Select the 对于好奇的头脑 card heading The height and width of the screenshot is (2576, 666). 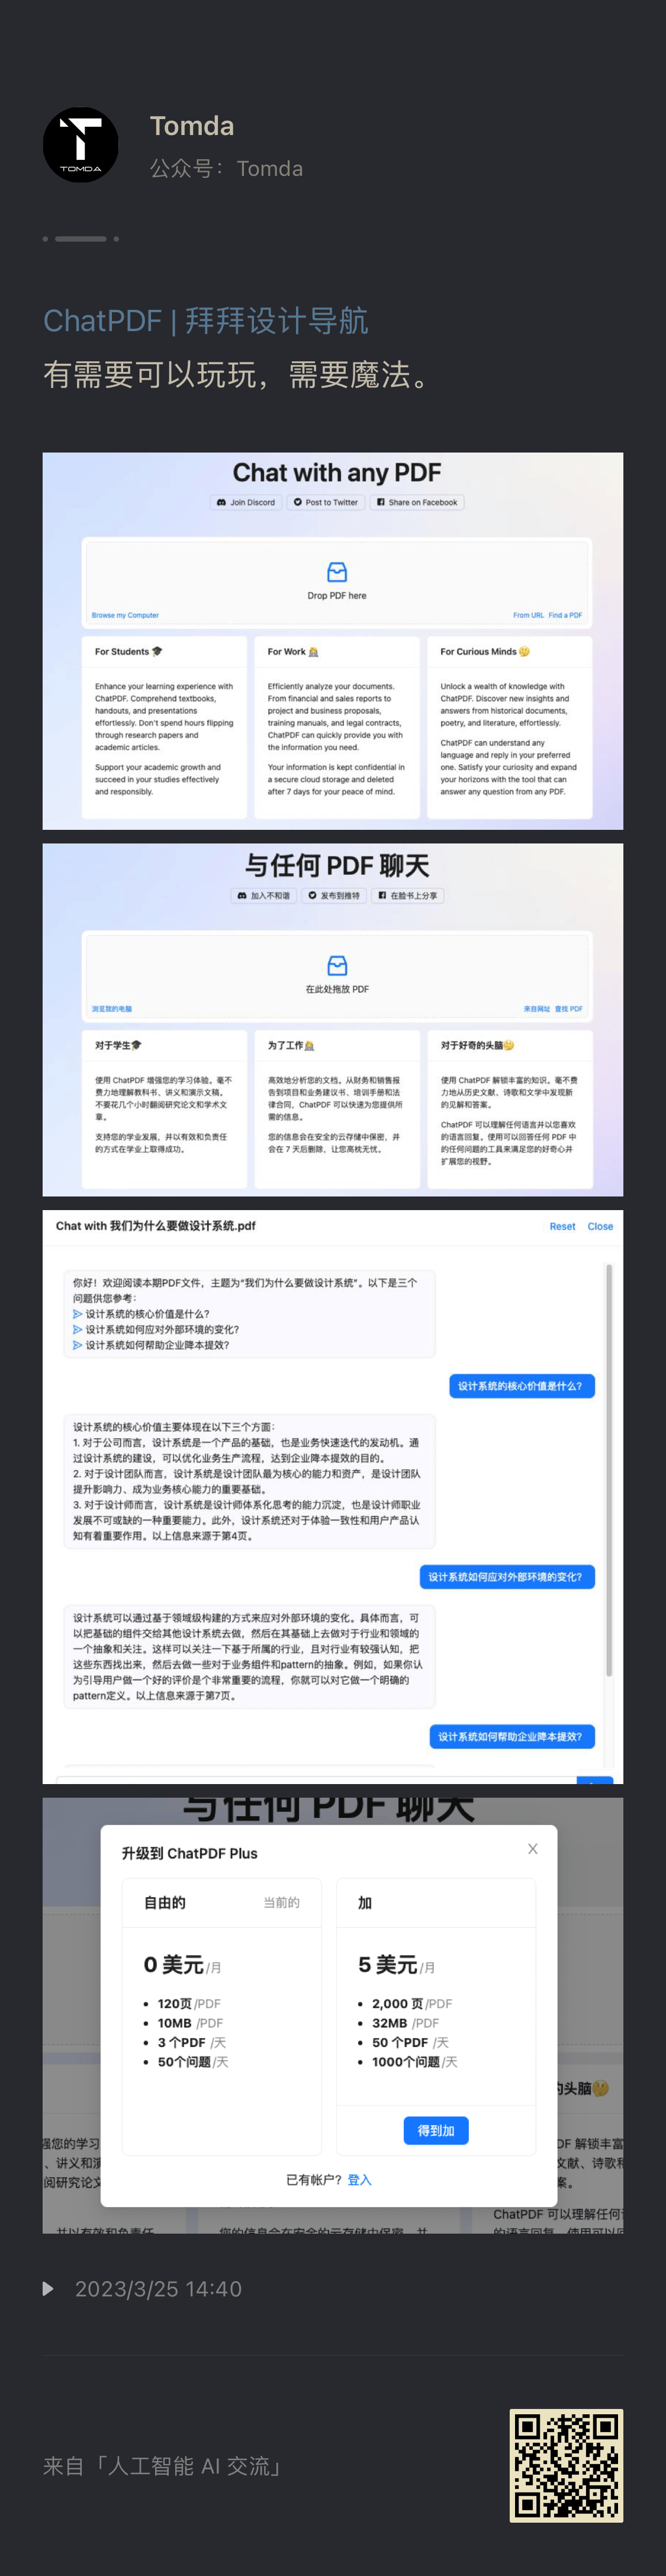[478, 1045]
